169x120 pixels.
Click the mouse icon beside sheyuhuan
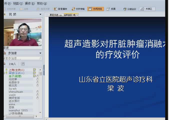(x=37, y=91)
